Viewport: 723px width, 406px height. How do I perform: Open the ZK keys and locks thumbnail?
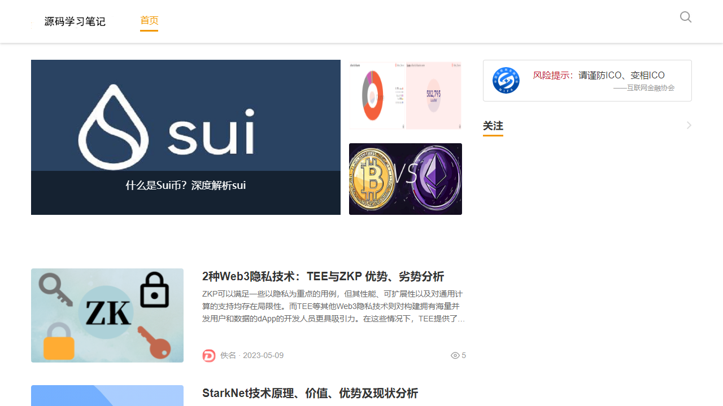[107, 315]
